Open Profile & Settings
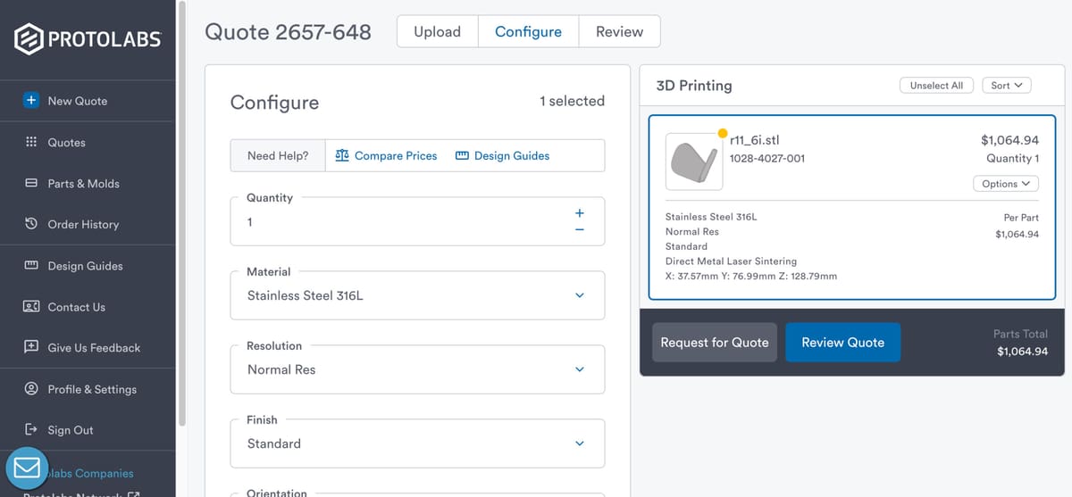Screen dimensions: 1072x497 point(92,389)
